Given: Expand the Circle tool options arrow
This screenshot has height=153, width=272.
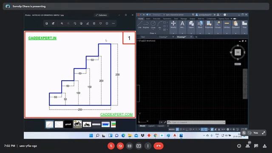Looking at the screenshot, I should (x=153, y=29).
